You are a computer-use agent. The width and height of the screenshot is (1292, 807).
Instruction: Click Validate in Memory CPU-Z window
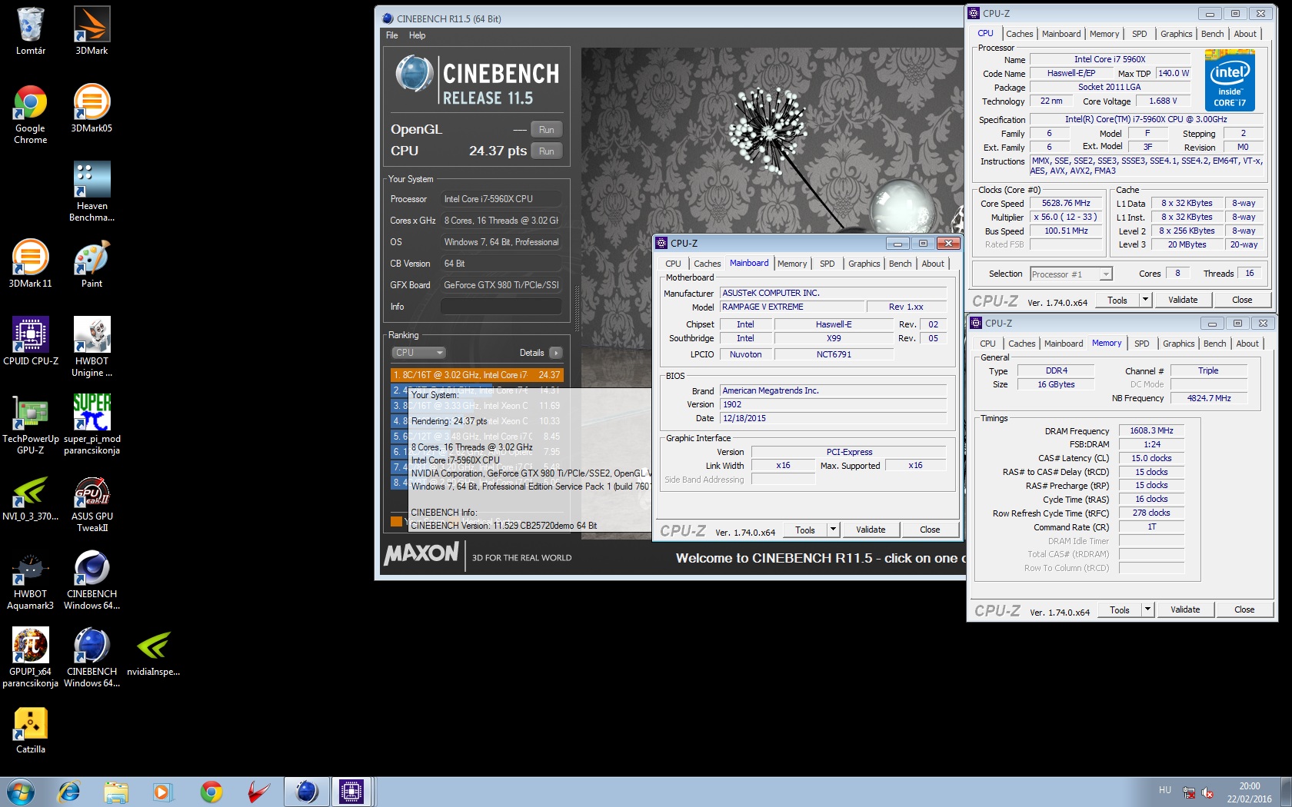pyautogui.click(x=1185, y=609)
